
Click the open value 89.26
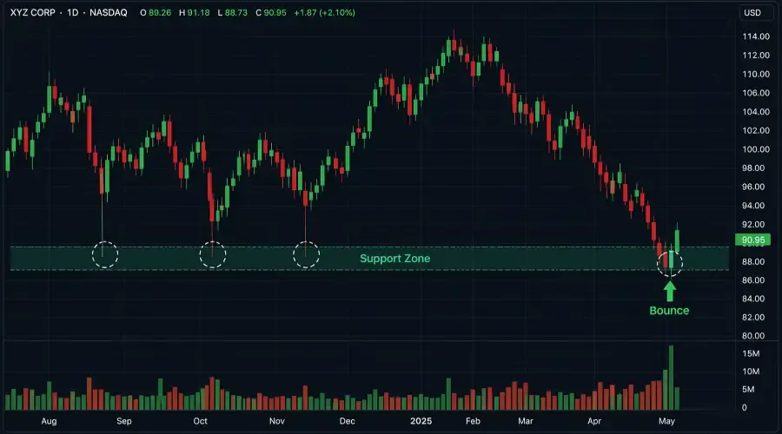(x=160, y=12)
